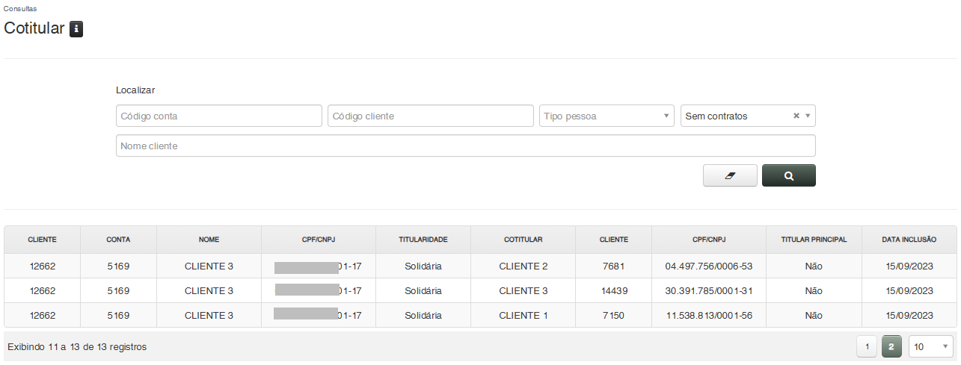961x365 pixels.
Task: Click into the Código cliente field
Action: pyautogui.click(x=430, y=116)
